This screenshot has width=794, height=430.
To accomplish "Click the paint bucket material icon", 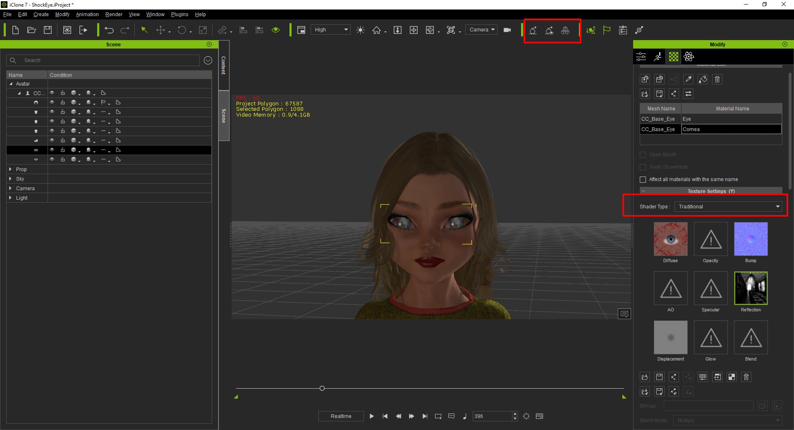I will click(x=703, y=79).
